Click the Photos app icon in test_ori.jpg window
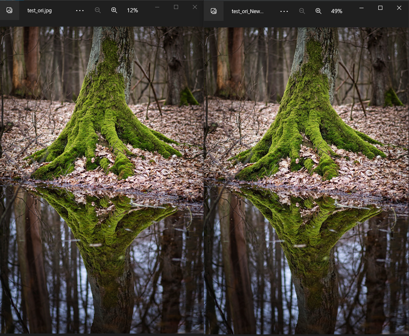Image resolution: width=409 pixels, height=336 pixels. click(x=9, y=10)
